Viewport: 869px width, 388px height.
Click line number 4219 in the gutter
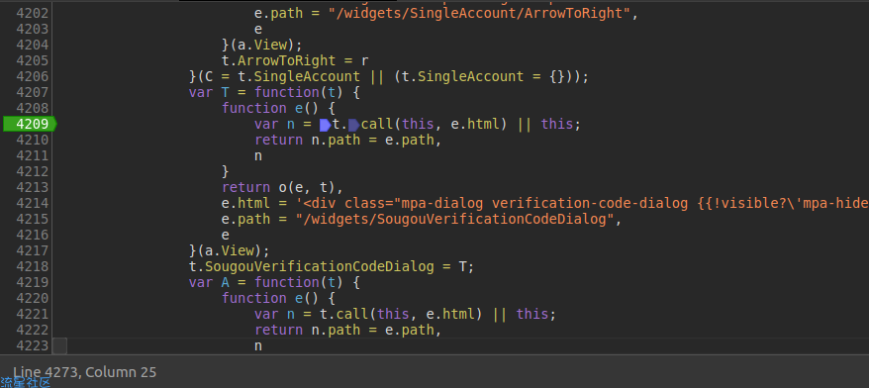pyautogui.click(x=32, y=283)
